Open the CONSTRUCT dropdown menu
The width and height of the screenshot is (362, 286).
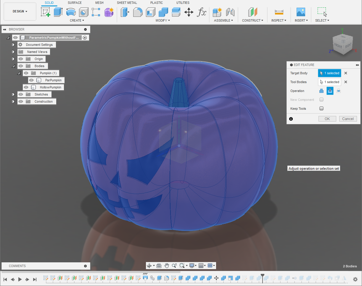coord(253,20)
